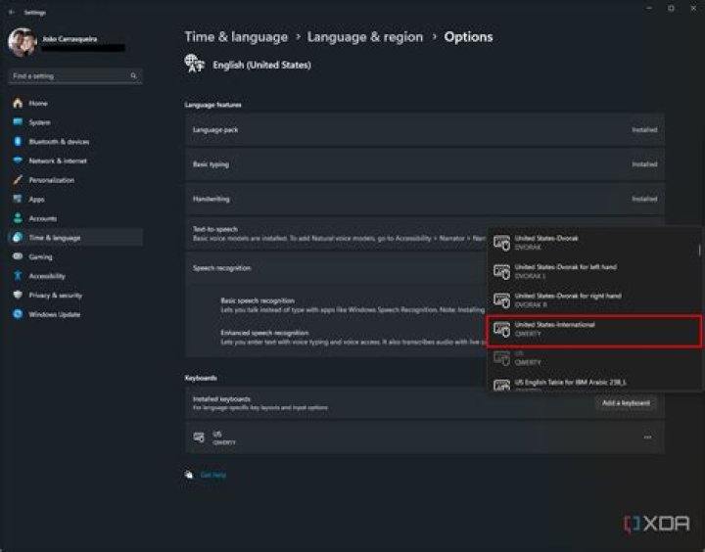
Task: Choose United States-Dvorak for right hand
Action: click(593, 299)
